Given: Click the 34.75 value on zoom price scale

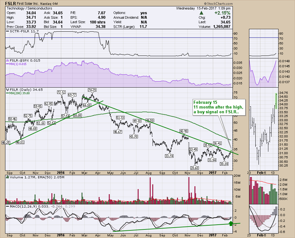Looking at the screenshot, I should point(284,93).
